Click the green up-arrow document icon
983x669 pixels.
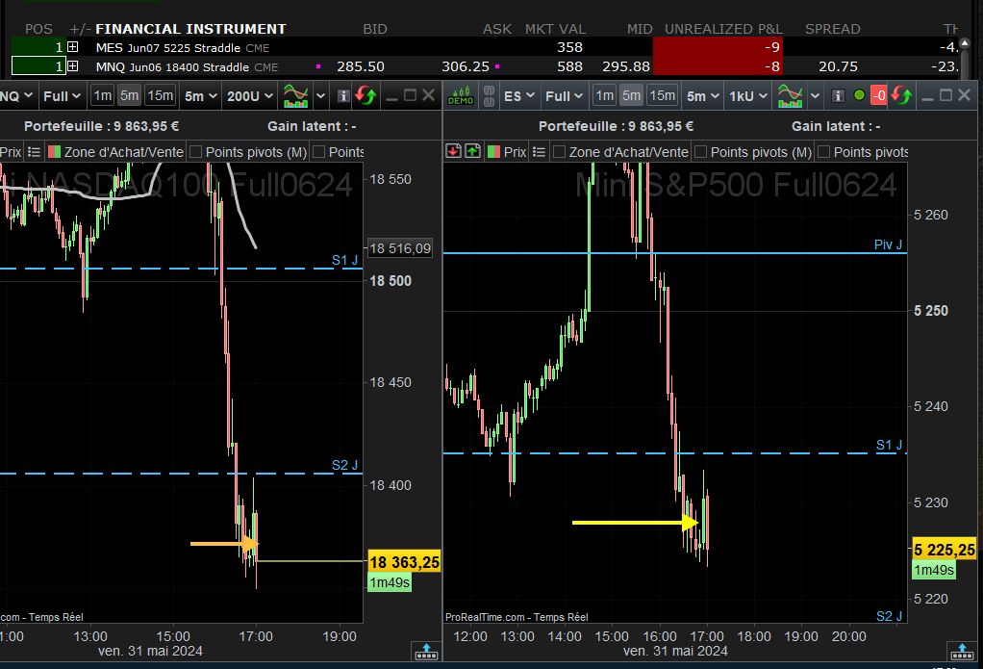point(472,151)
